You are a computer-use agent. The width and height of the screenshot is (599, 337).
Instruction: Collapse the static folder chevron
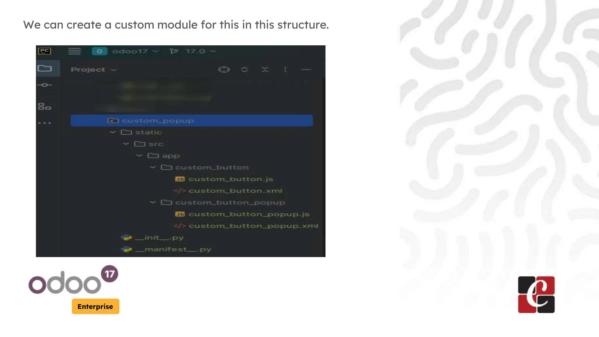pyautogui.click(x=113, y=132)
